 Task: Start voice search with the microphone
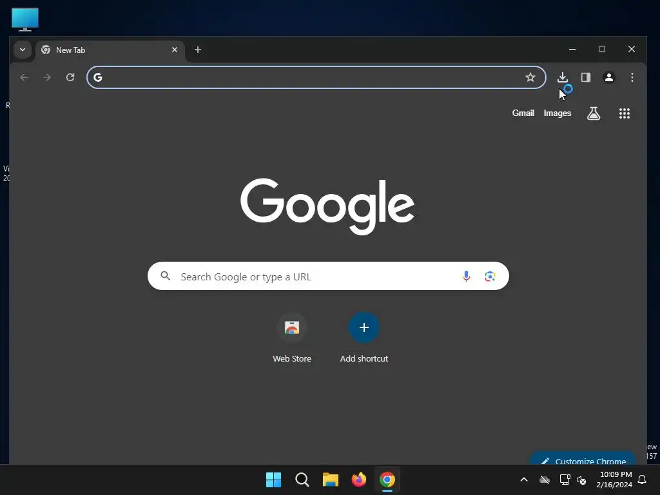point(466,276)
